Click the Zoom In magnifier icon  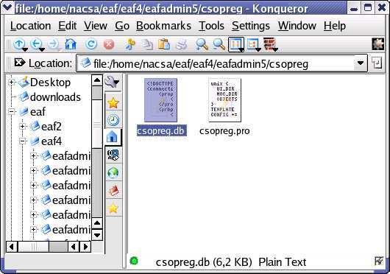pos(202,44)
